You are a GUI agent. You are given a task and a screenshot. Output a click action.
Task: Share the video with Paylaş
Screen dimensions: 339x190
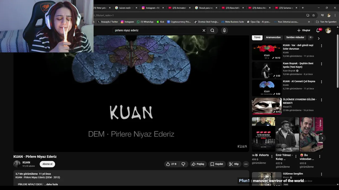pyautogui.click(x=198, y=164)
